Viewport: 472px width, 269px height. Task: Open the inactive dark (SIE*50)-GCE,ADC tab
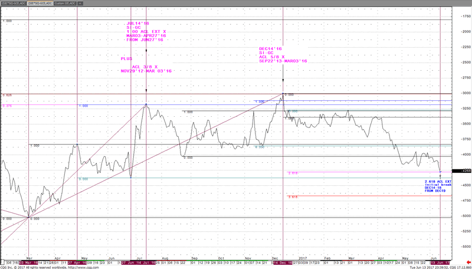14,3
